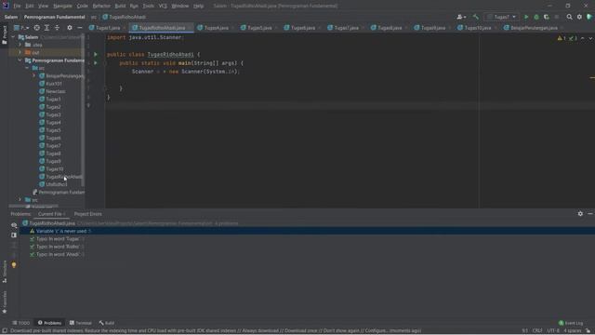595x335 pixels.
Task: Open the File menu
Action: (17, 7)
